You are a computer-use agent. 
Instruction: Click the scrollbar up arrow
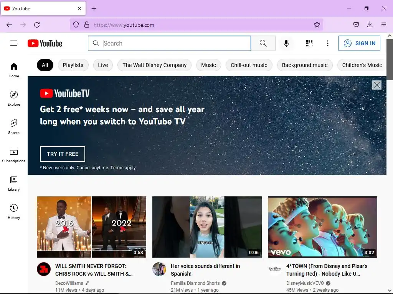tap(390, 36)
